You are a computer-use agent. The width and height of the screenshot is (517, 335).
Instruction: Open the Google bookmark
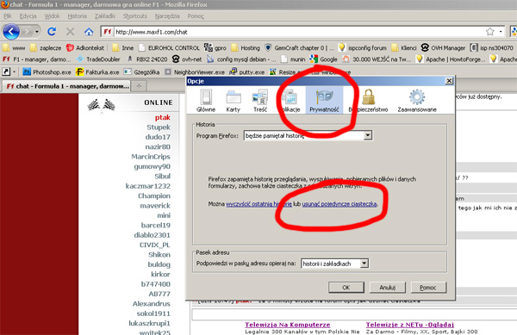tap(323, 59)
